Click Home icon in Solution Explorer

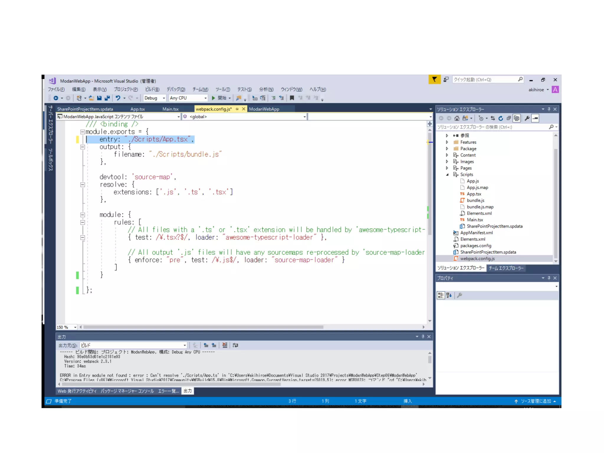457,118
